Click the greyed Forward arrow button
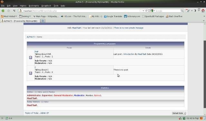The image size is (206, 121). tap(9, 11)
